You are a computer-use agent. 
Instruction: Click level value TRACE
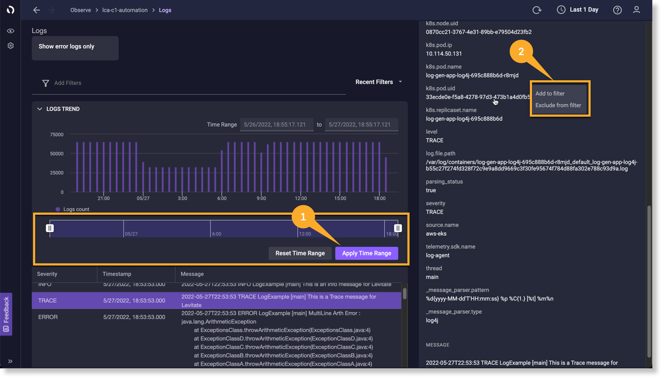pyautogui.click(x=435, y=141)
